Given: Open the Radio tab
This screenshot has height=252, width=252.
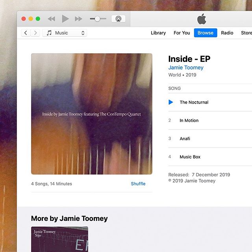Looking at the screenshot, I should tap(227, 33).
